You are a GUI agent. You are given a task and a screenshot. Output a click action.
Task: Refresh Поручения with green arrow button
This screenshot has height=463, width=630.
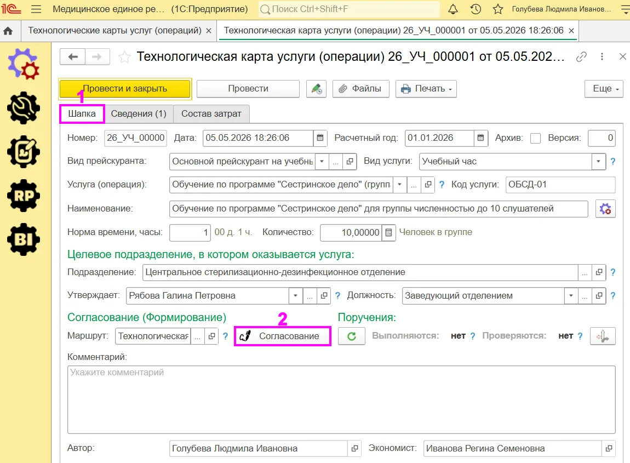(x=352, y=336)
